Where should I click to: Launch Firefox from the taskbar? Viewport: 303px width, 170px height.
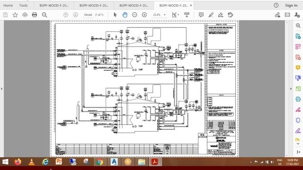[x=18, y=162]
